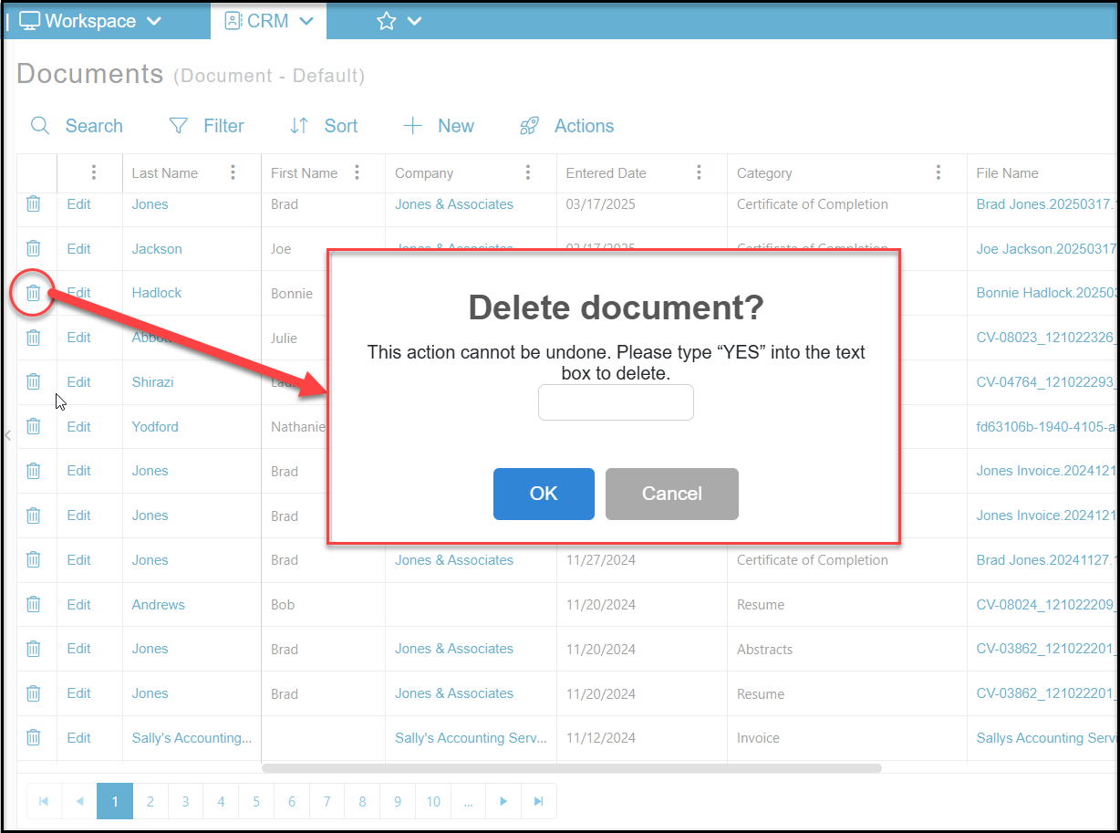The image size is (1120, 833).
Task: Click the star favorites icon in the top bar
Action: (387, 21)
